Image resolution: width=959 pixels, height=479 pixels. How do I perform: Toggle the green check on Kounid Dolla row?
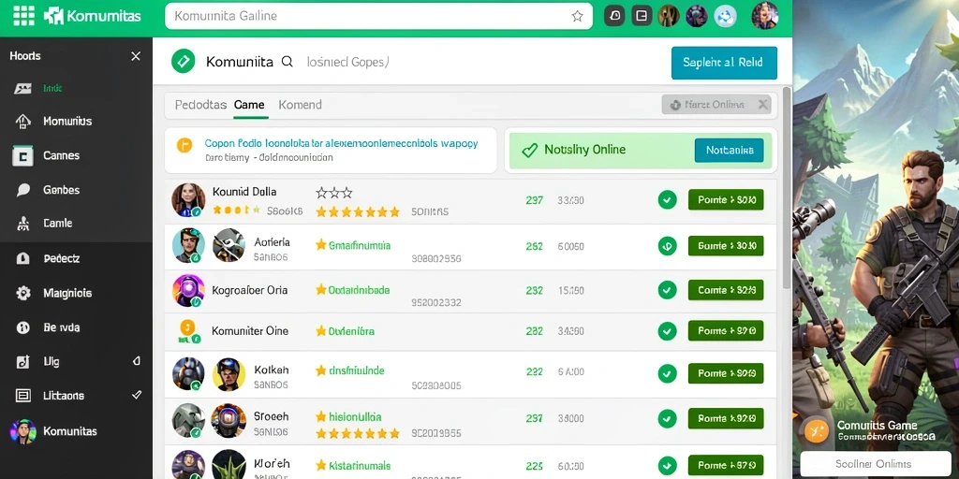(x=667, y=200)
